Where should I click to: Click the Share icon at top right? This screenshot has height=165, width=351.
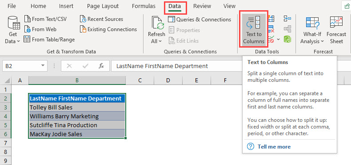point(347,7)
